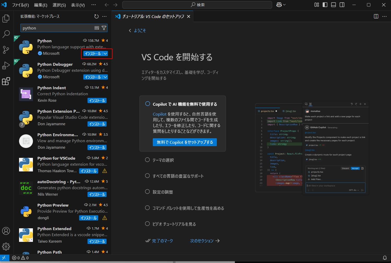Install the autoDocstring extension
Viewport: 391px width, 263px height.
click(97, 194)
